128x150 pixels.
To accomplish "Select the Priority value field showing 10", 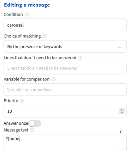I will point(65,111).
